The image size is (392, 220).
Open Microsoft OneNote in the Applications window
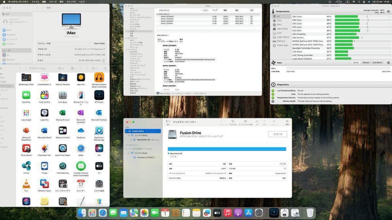[81, 113]
